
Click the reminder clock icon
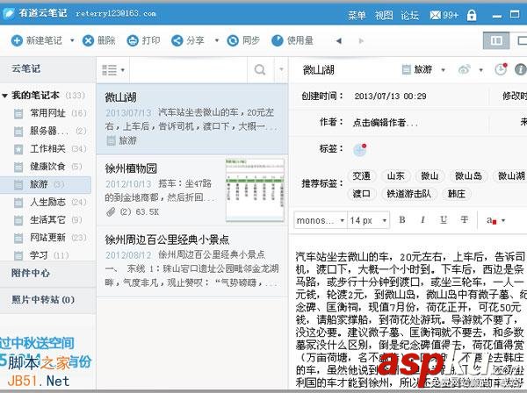[x=501, y=69]
